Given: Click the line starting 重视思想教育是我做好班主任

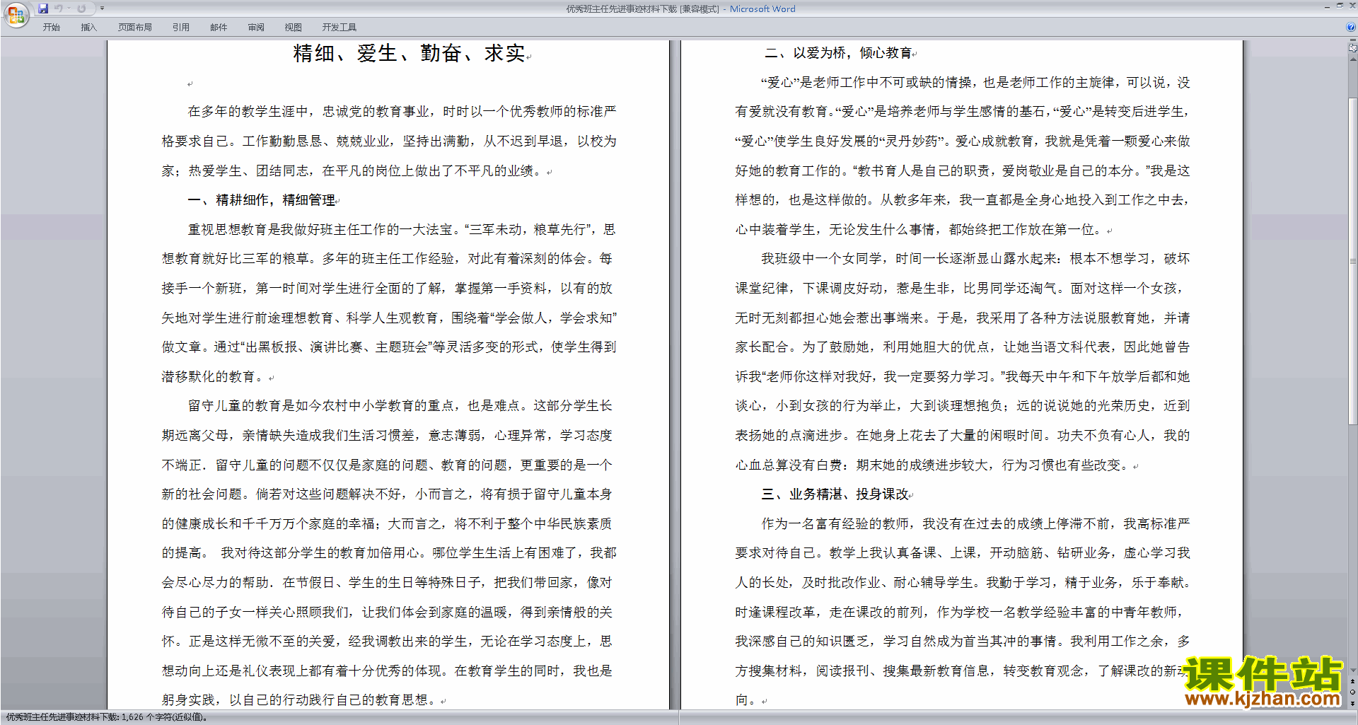Looking at the screenshot, I should point(402,230).
